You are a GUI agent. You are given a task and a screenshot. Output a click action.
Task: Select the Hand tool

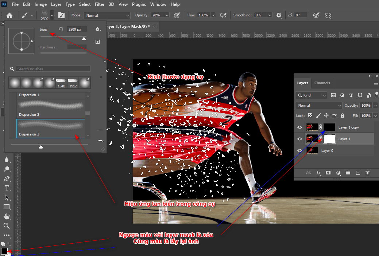click(x=7, y=216)
